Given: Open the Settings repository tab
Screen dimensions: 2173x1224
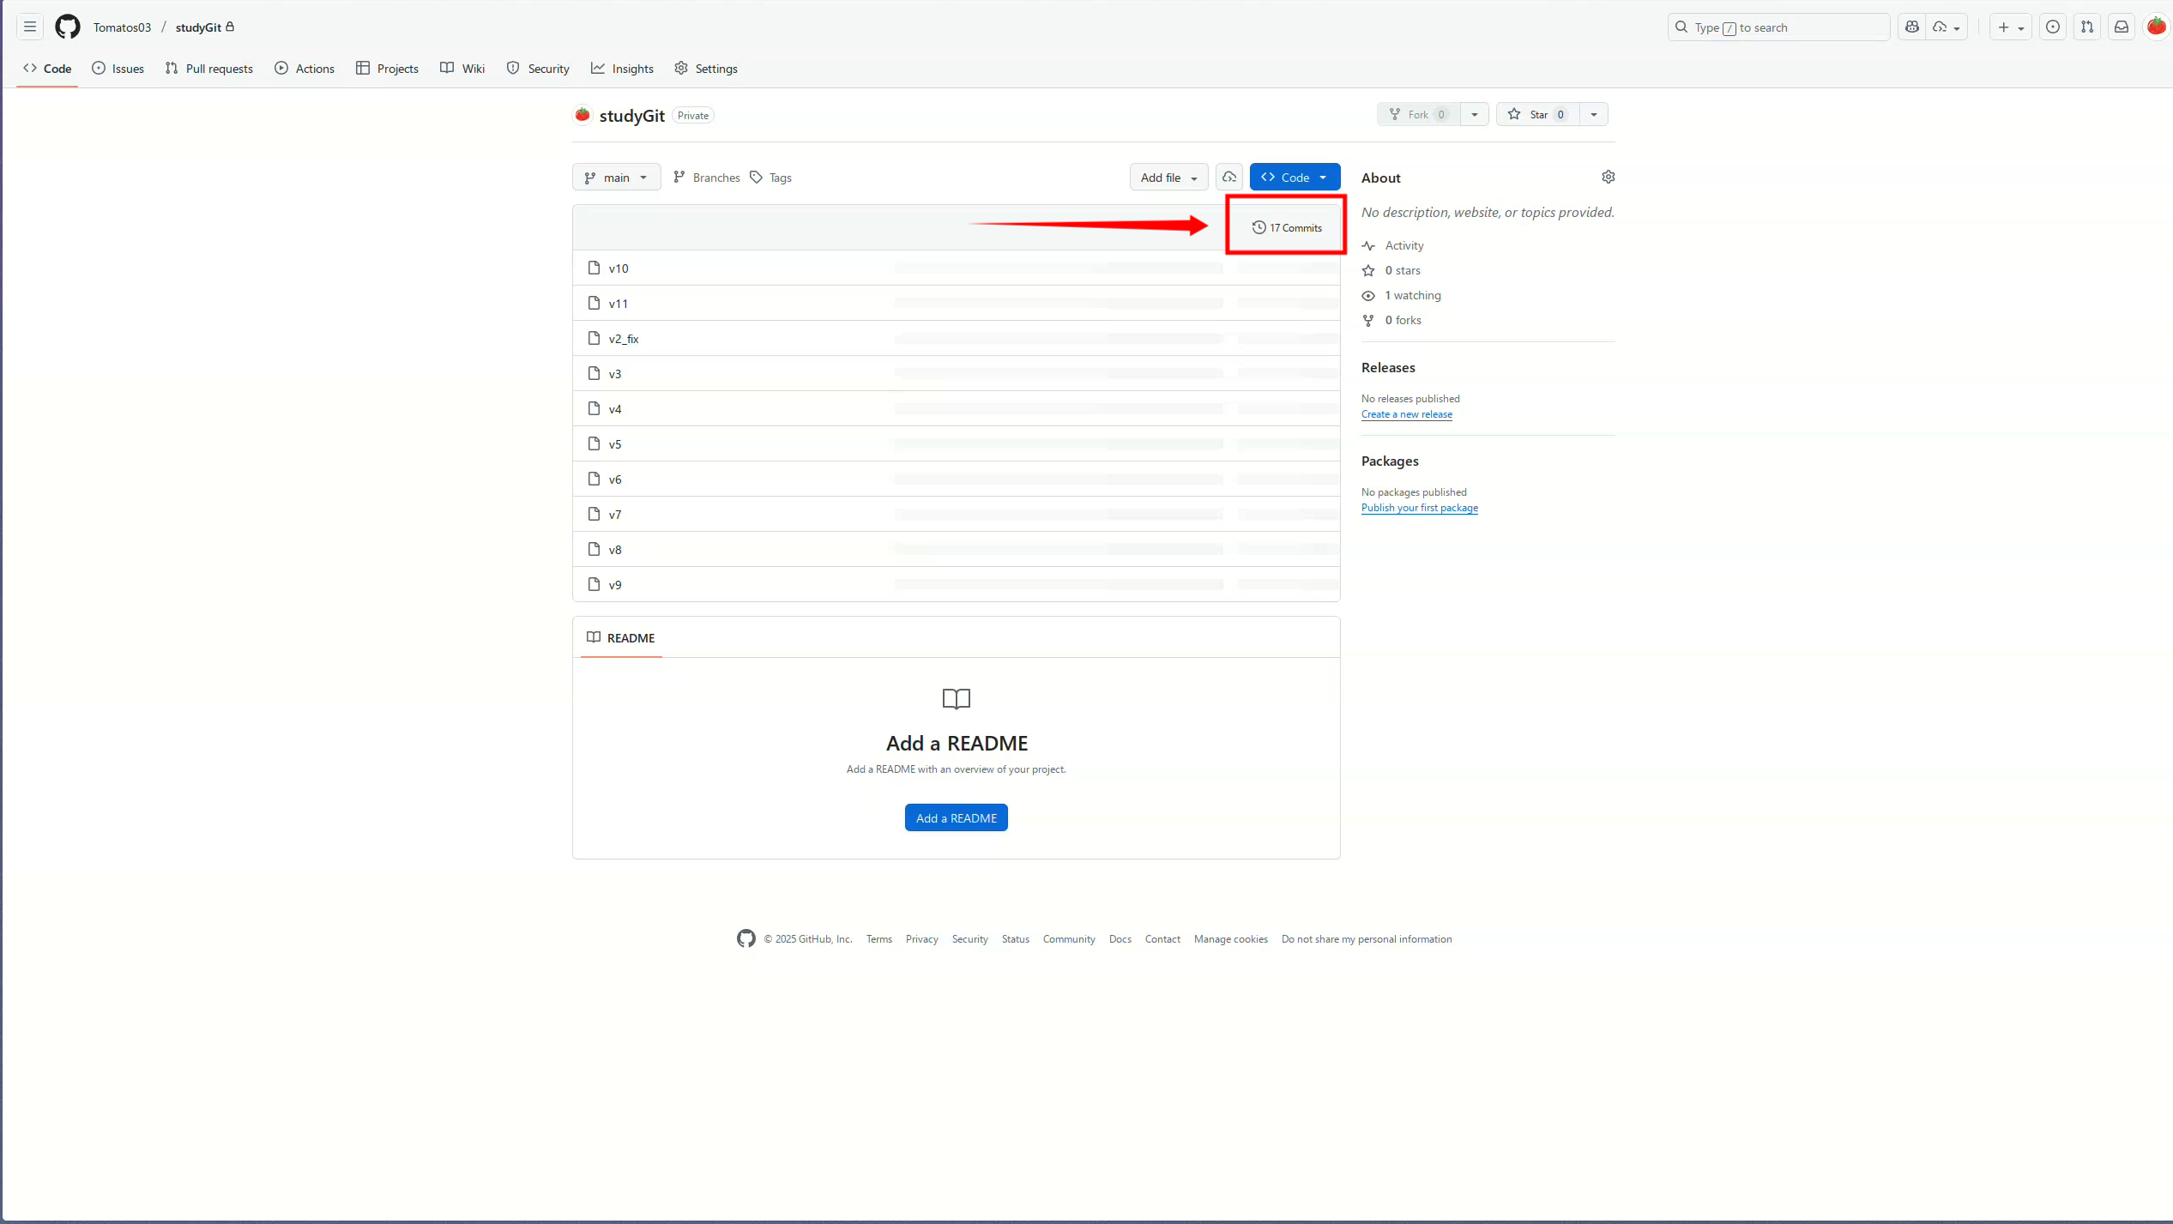Looking at the screenshot, I should [x=706, y=69].
